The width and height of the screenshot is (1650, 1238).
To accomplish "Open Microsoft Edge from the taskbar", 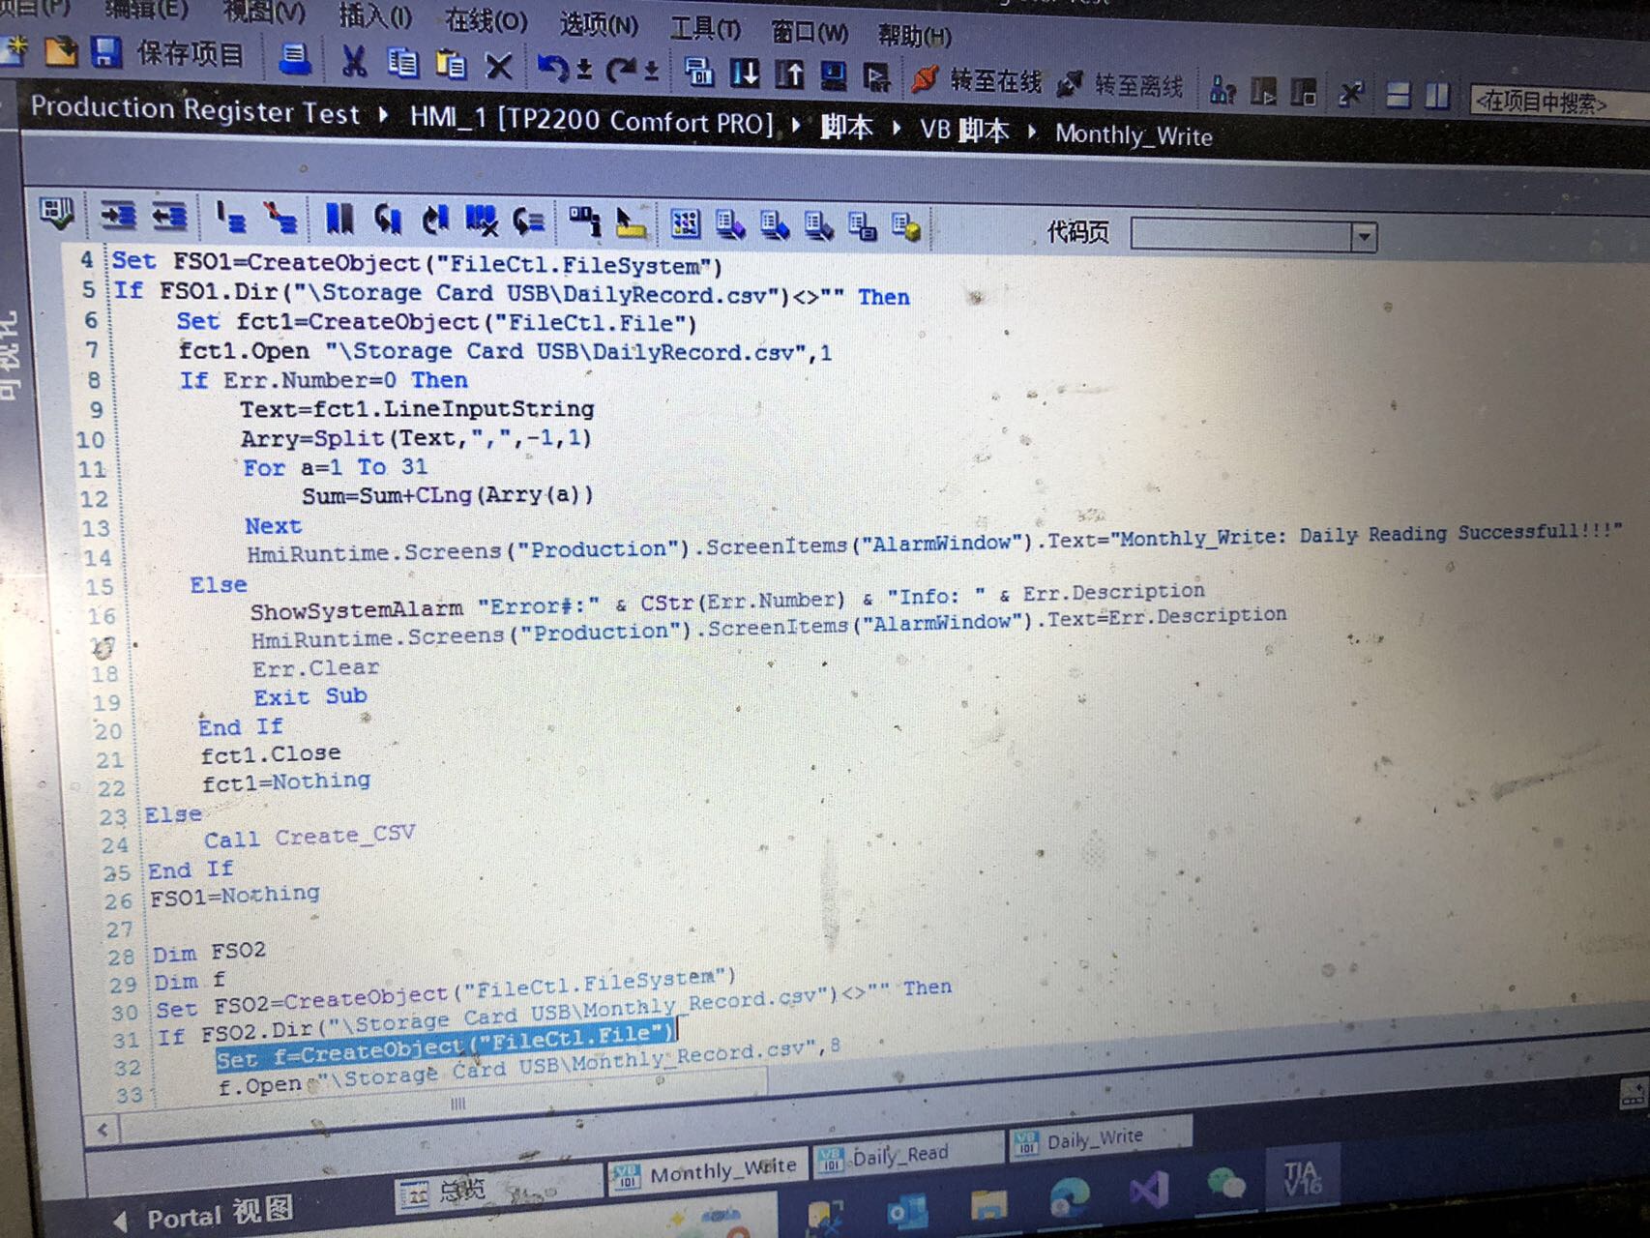I will 1069,1197.
